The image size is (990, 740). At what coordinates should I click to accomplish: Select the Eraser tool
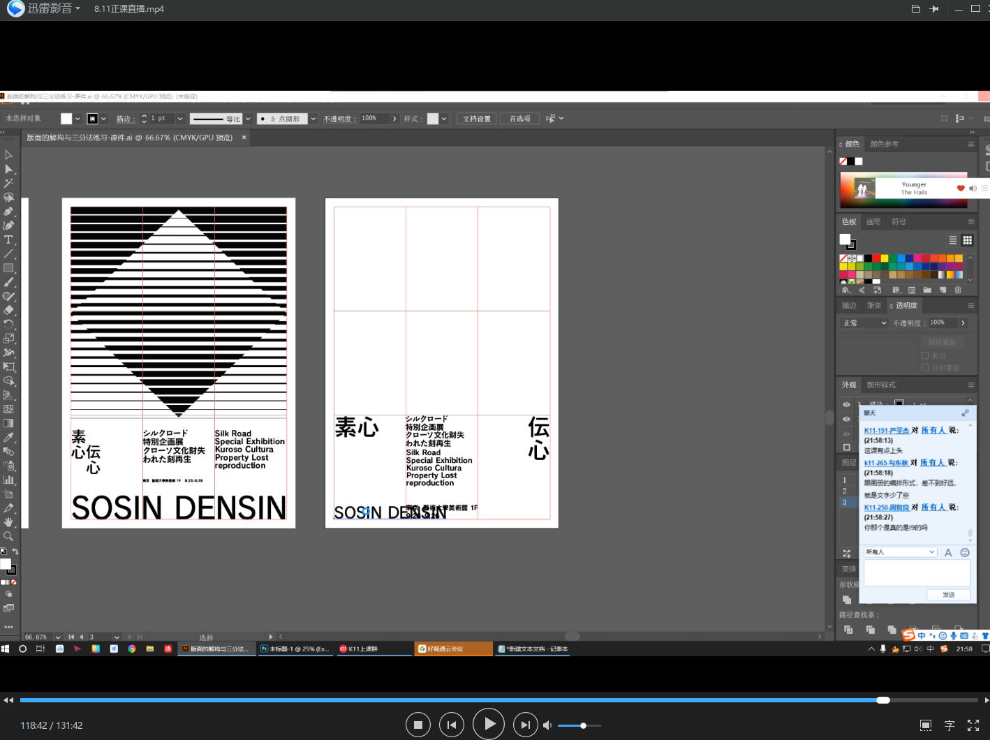[x=8, y=310]
